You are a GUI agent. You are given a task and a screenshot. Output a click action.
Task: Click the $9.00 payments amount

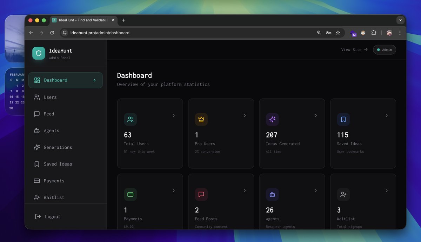click(x=129, y=227)
